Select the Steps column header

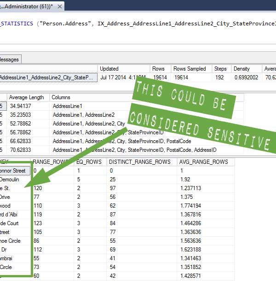click(220, 69)
